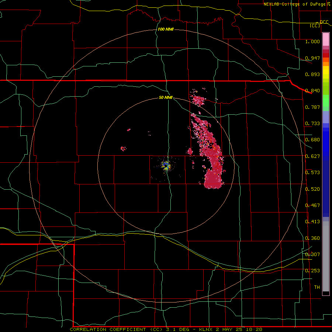Select the 0.253 scale value
The height and width of the screenshot is (332, 332).
coord(312,271)
